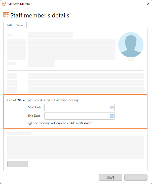Viewport: 152px width, 184px height.
Task: Switch to the Billing tab
Action: (x=20, y=25)
